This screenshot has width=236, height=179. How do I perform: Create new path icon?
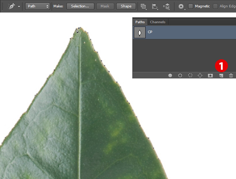(221, 76)
